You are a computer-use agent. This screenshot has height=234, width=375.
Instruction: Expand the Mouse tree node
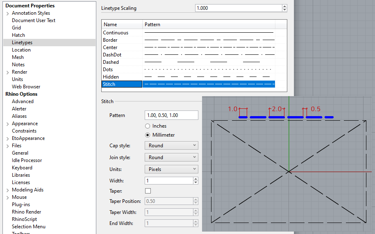pos(7,198)
